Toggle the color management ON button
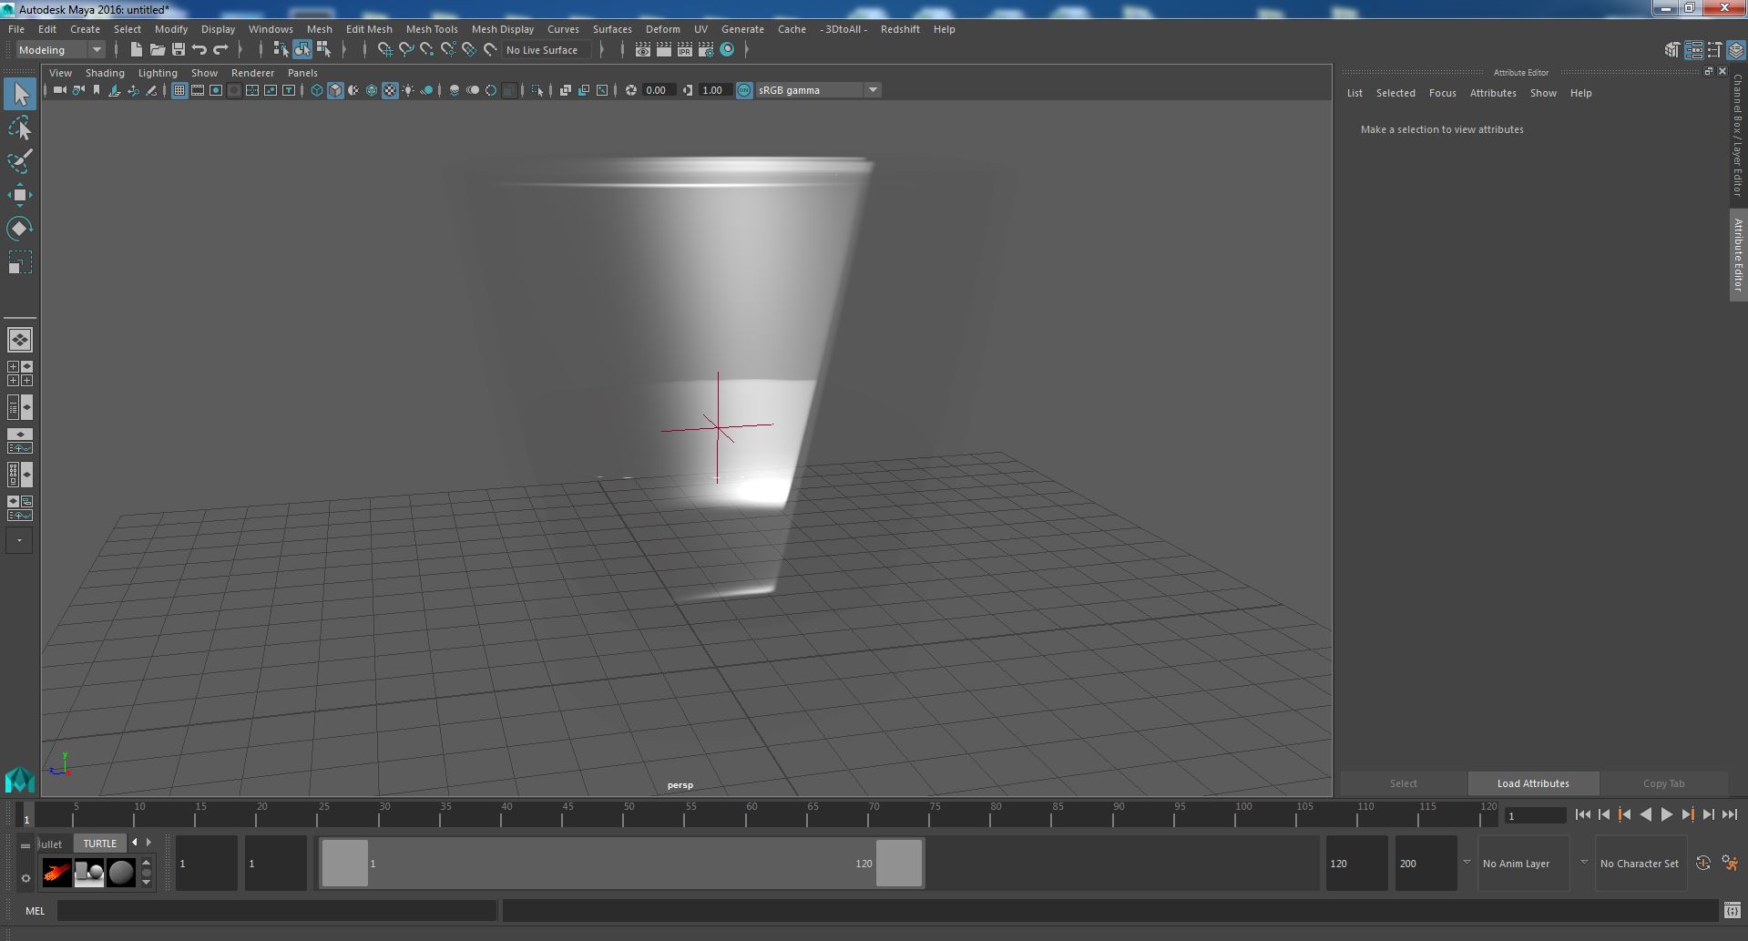 click(744, 90)
